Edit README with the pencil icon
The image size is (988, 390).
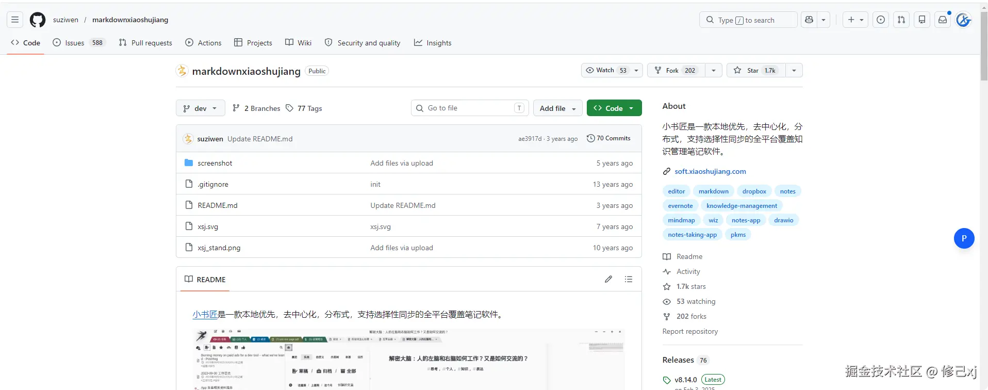[x=608, y=279]
